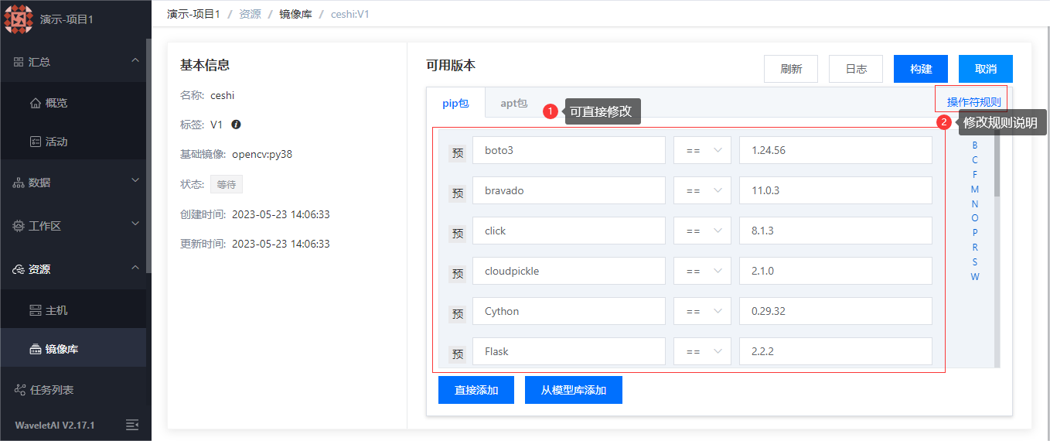Open operator dropdown for boto3
The height and width of the screenshot is (441, 1050).
702,150
